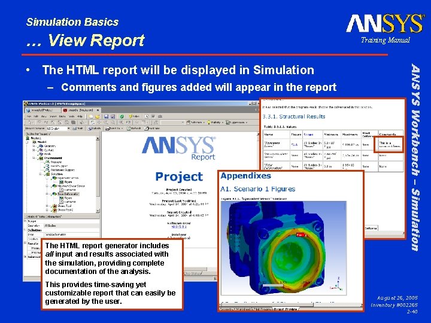Select the [Simulation] tab in Workbench
The image size is (431, 323).
[81, 110]
